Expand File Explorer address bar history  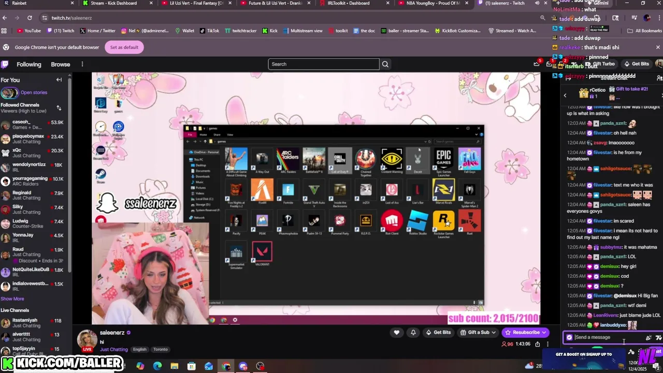pos(425,141)
